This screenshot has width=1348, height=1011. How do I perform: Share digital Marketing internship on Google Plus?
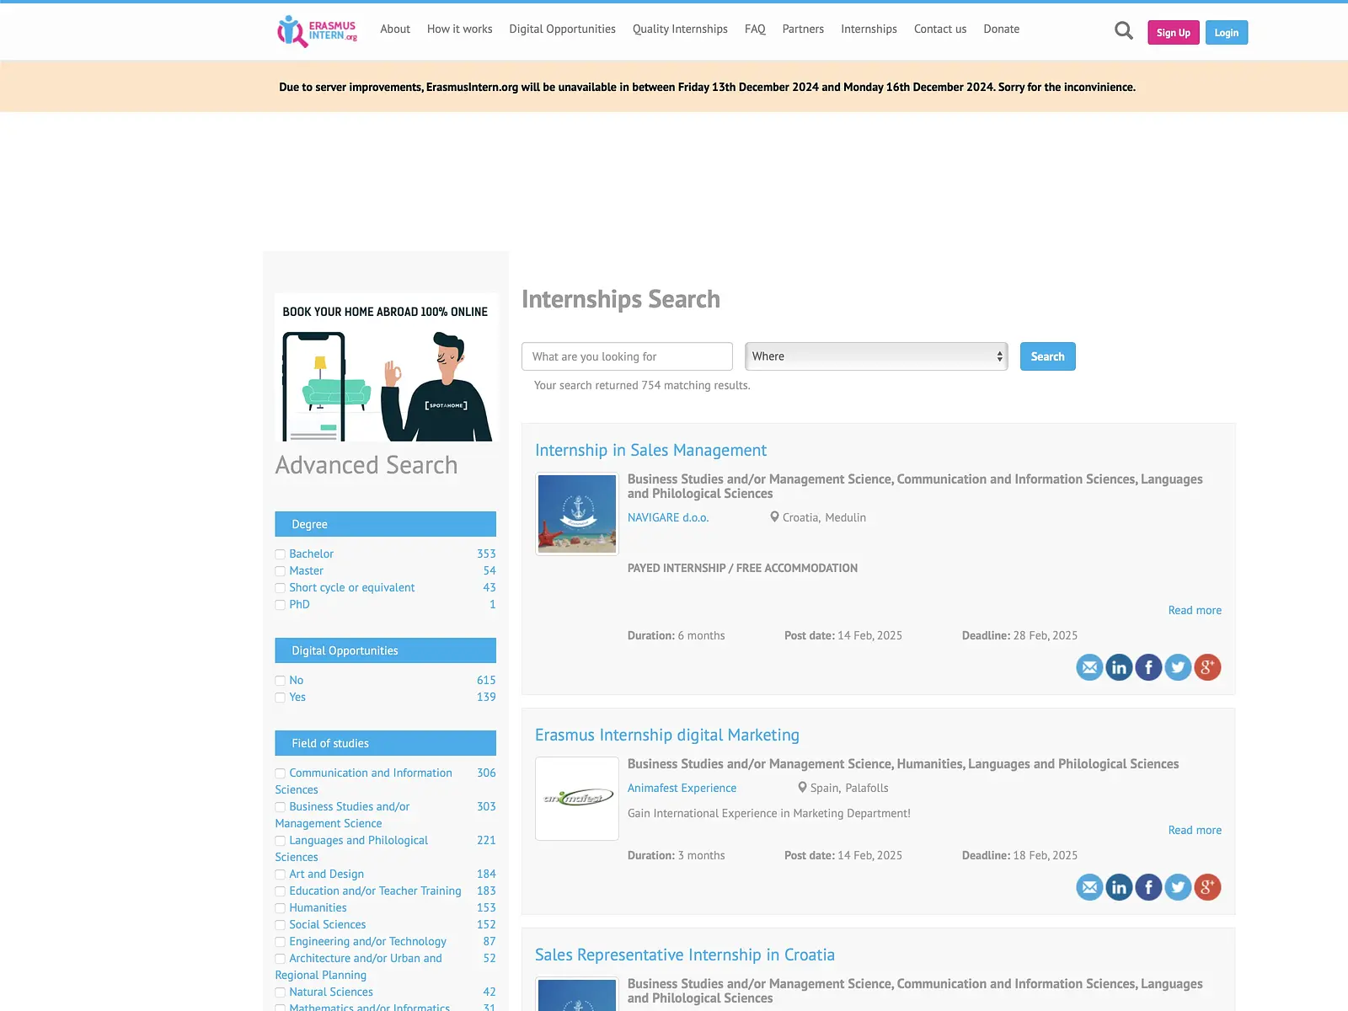(1207, 887)
